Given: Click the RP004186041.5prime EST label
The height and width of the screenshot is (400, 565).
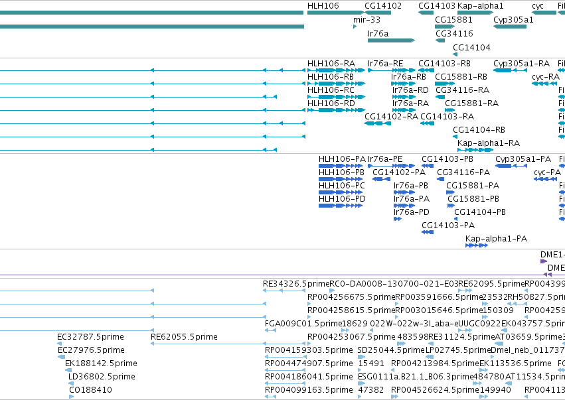Looking at the screenshot, I should tap(309, 377).
